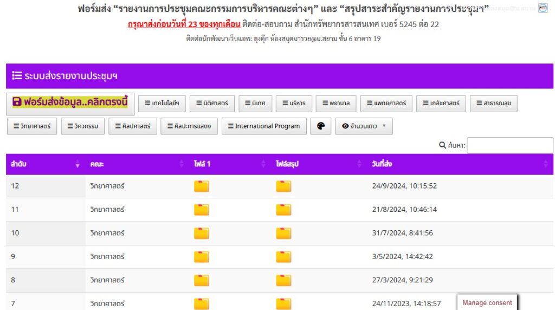The height and width of the screenshot is (310, 555).
Task: Open ไฟล์ 1 folder for row 12
Action: pyautogui.click(x=202, y=186)
